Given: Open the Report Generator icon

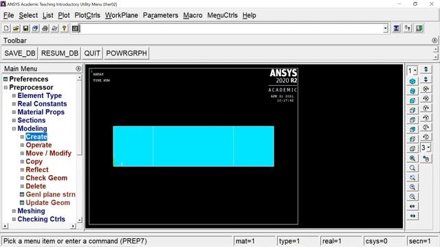Looking at the screenshot, I should coord(55,28).
